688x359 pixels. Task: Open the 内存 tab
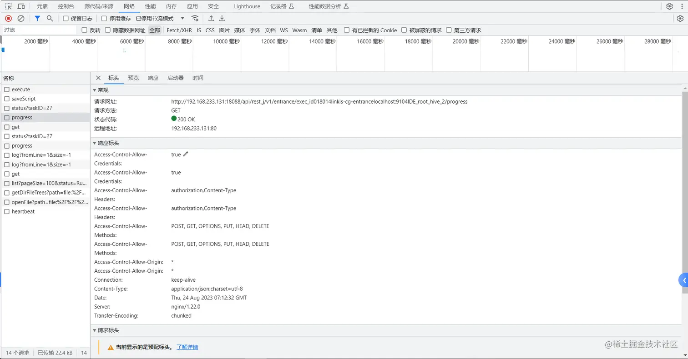(x=171, y=6)
